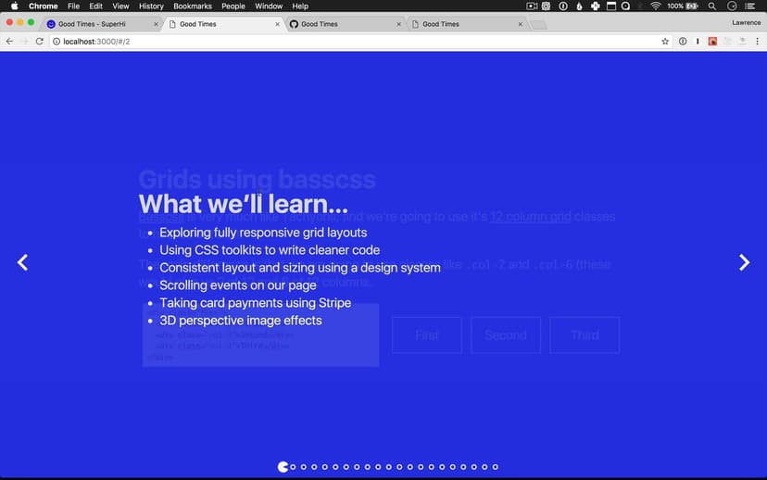Open the Lawrence profile dropdown
The height and width of the screenshot is (480, 767).
point(746,22)
